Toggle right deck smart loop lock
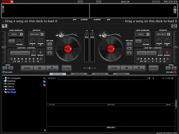179x134 pixels. [x=167, y=52]
